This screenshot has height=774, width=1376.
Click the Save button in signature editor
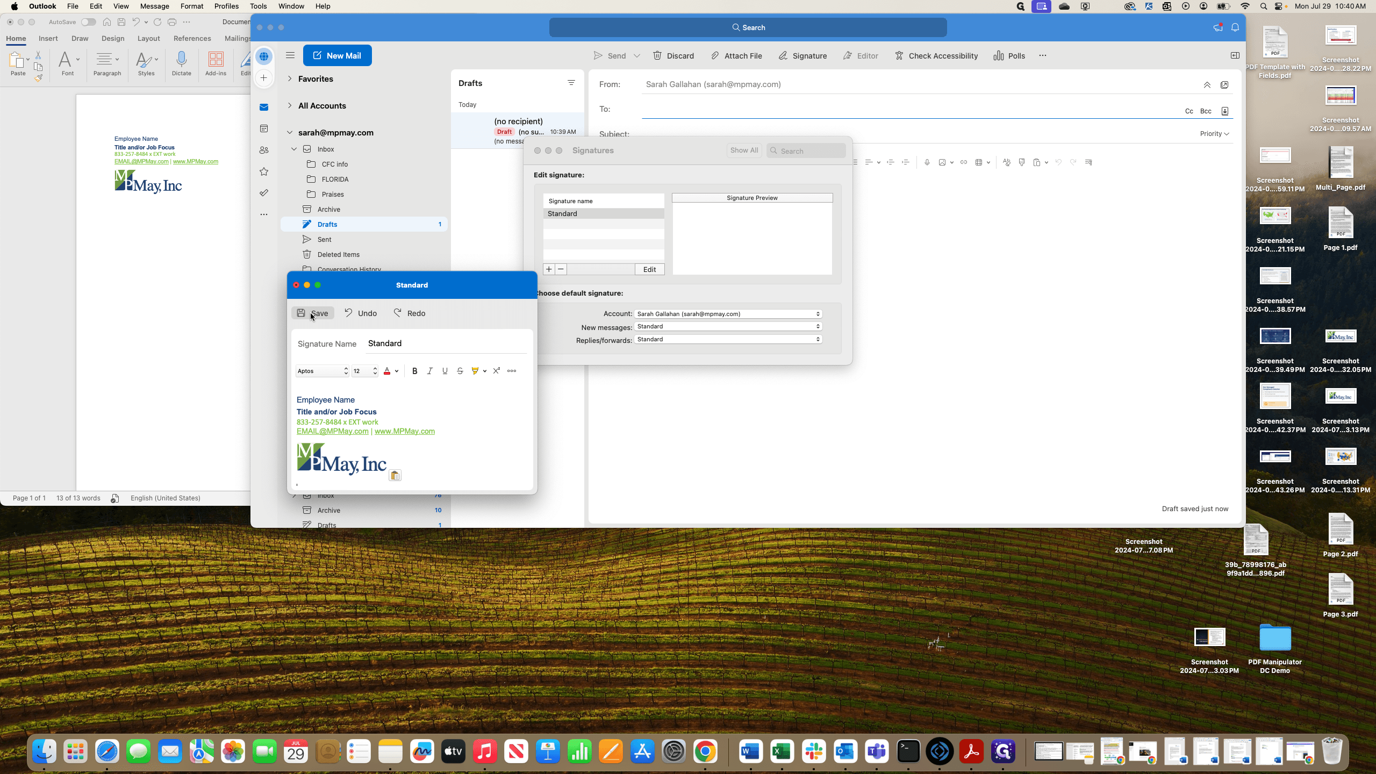pos(313,313)
